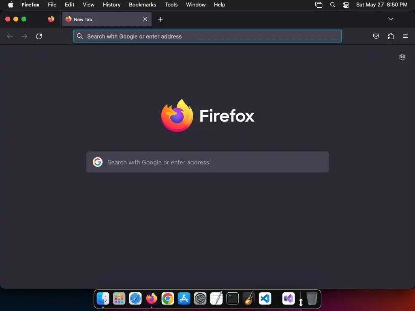The height and width of the screenshot is (311, 415).
Task: Launch GarageBand from the Dock
Action: click(x=249, y=298)
